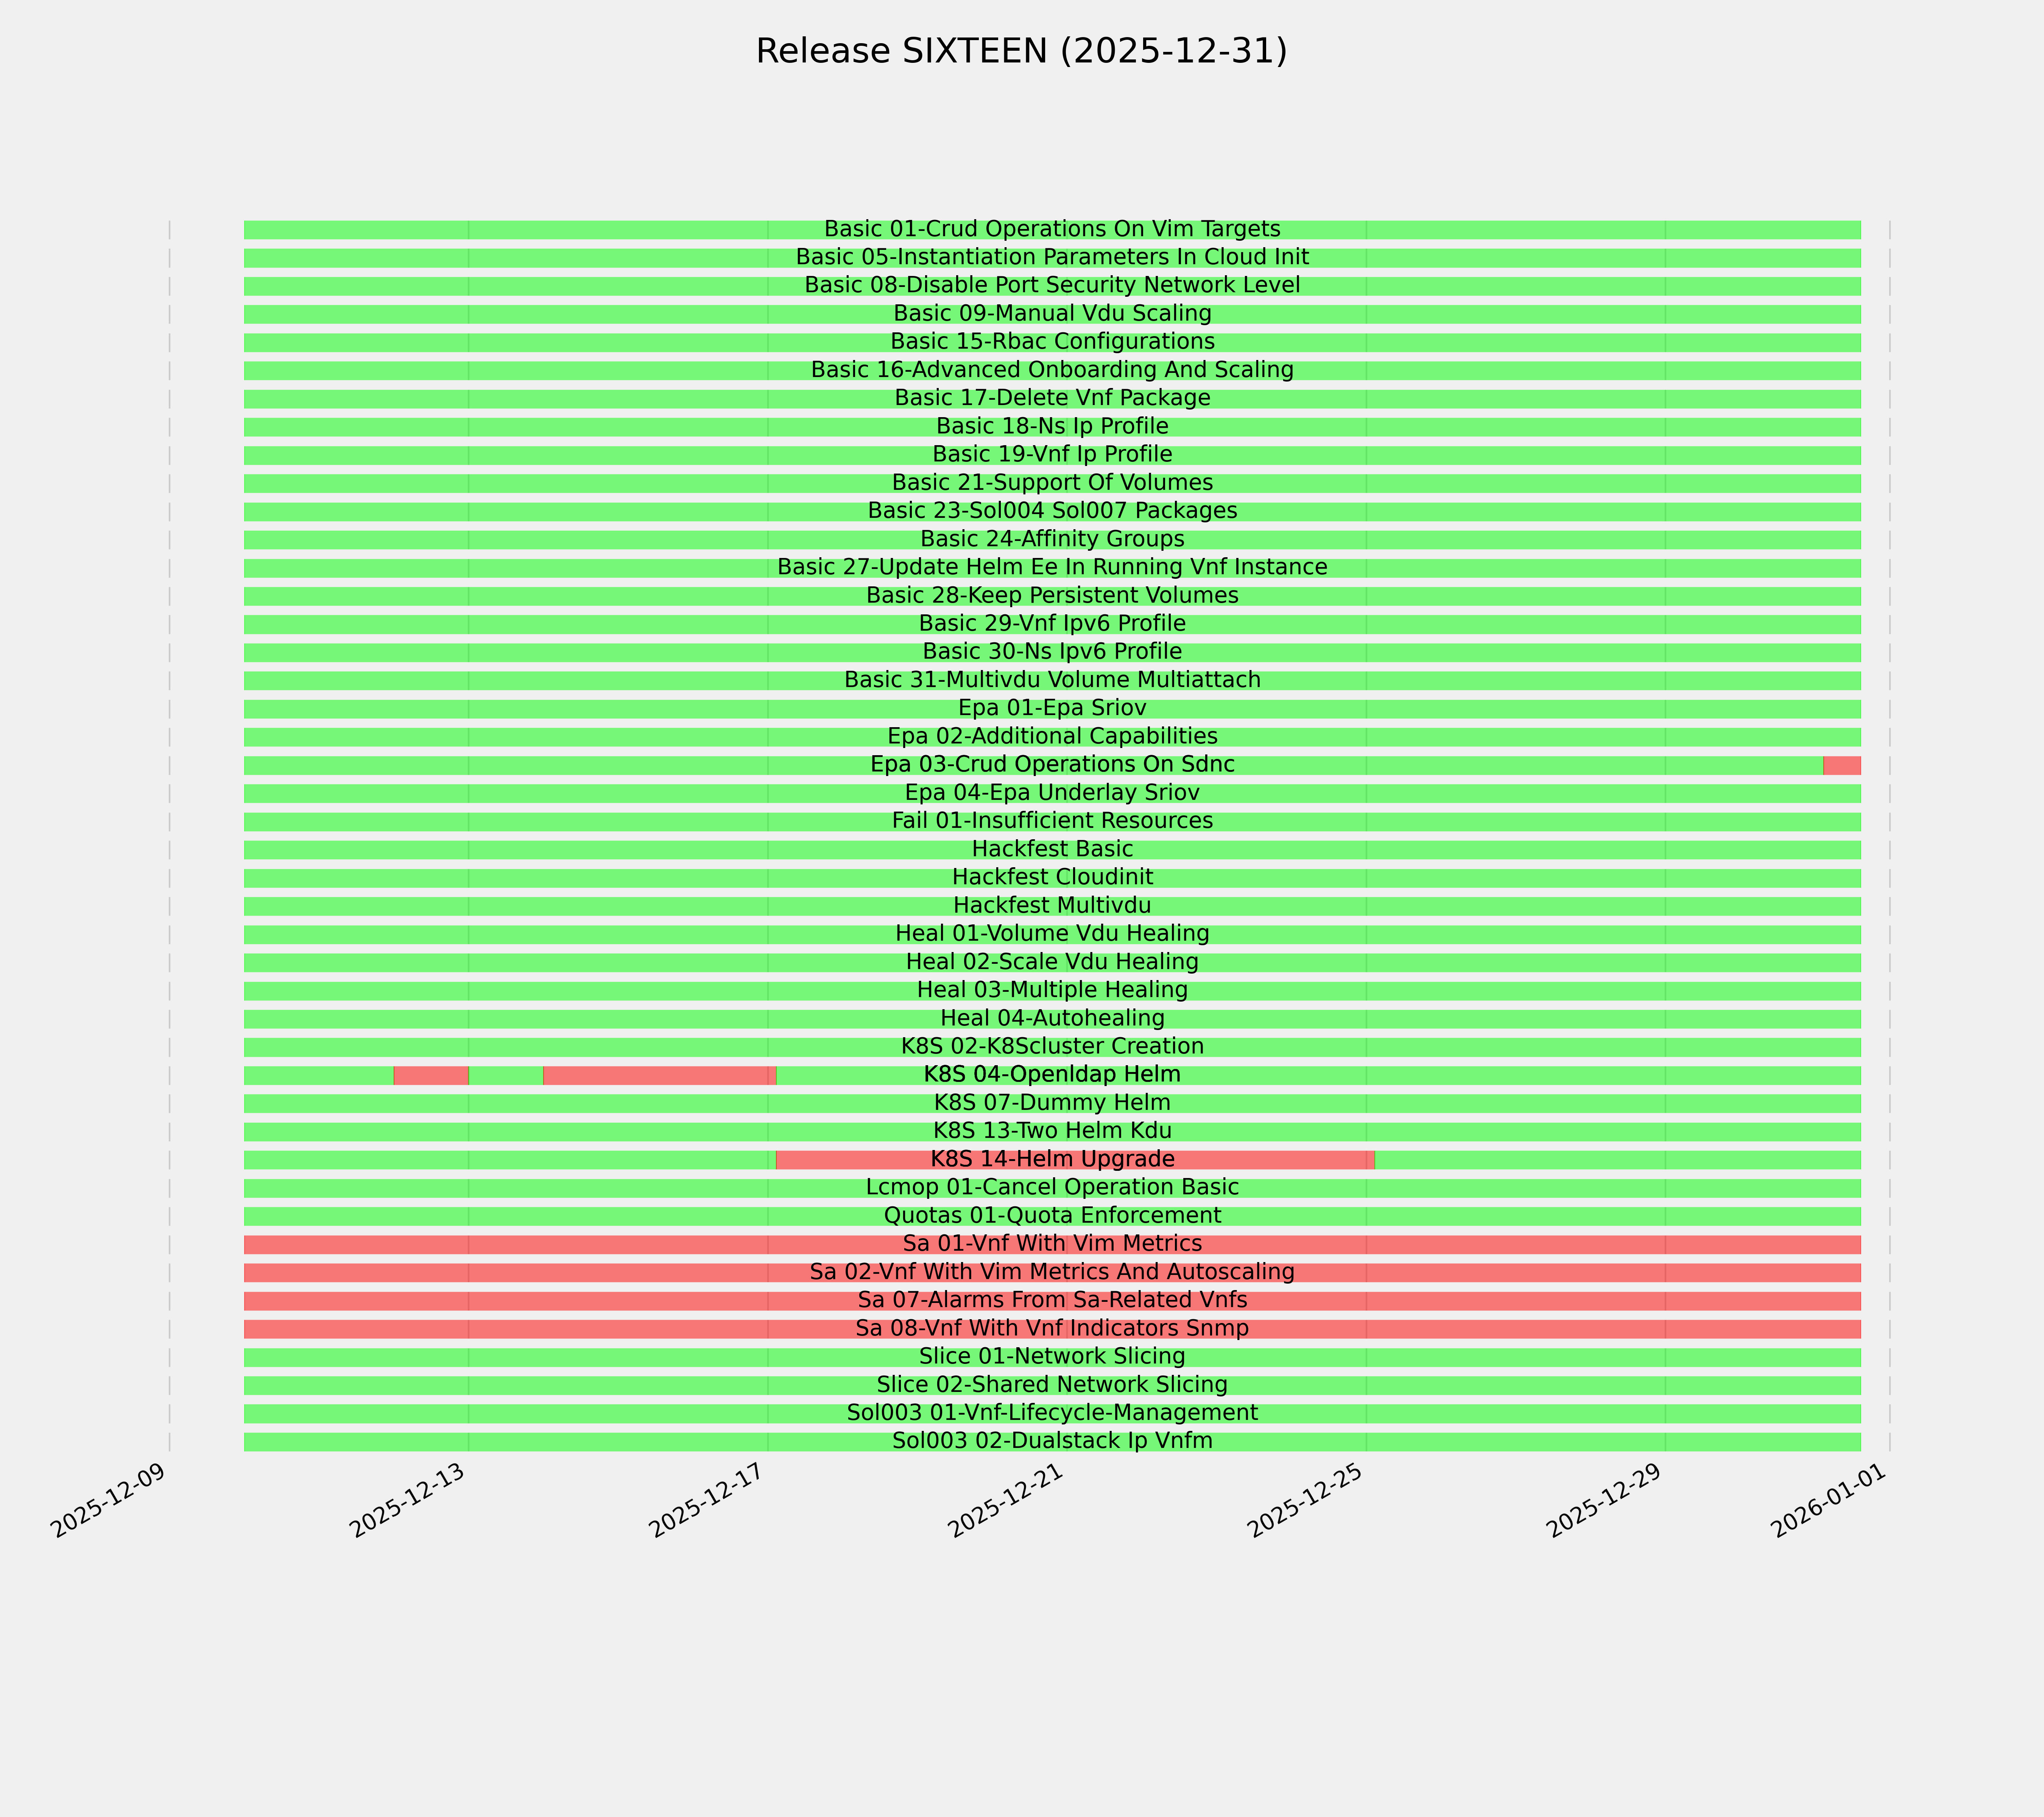Click the Basic 01-Crud Operations On Vim Targets label

click(x=1052, y=229)
